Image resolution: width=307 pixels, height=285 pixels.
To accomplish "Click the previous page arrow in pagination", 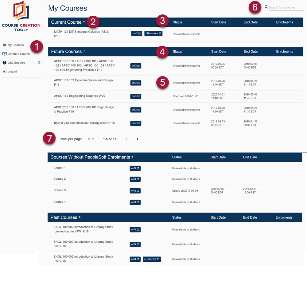I will tap(126, 139).
